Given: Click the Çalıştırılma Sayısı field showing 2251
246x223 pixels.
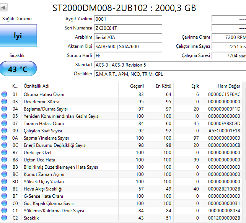Looking at the screenshot, I should 229,47.
